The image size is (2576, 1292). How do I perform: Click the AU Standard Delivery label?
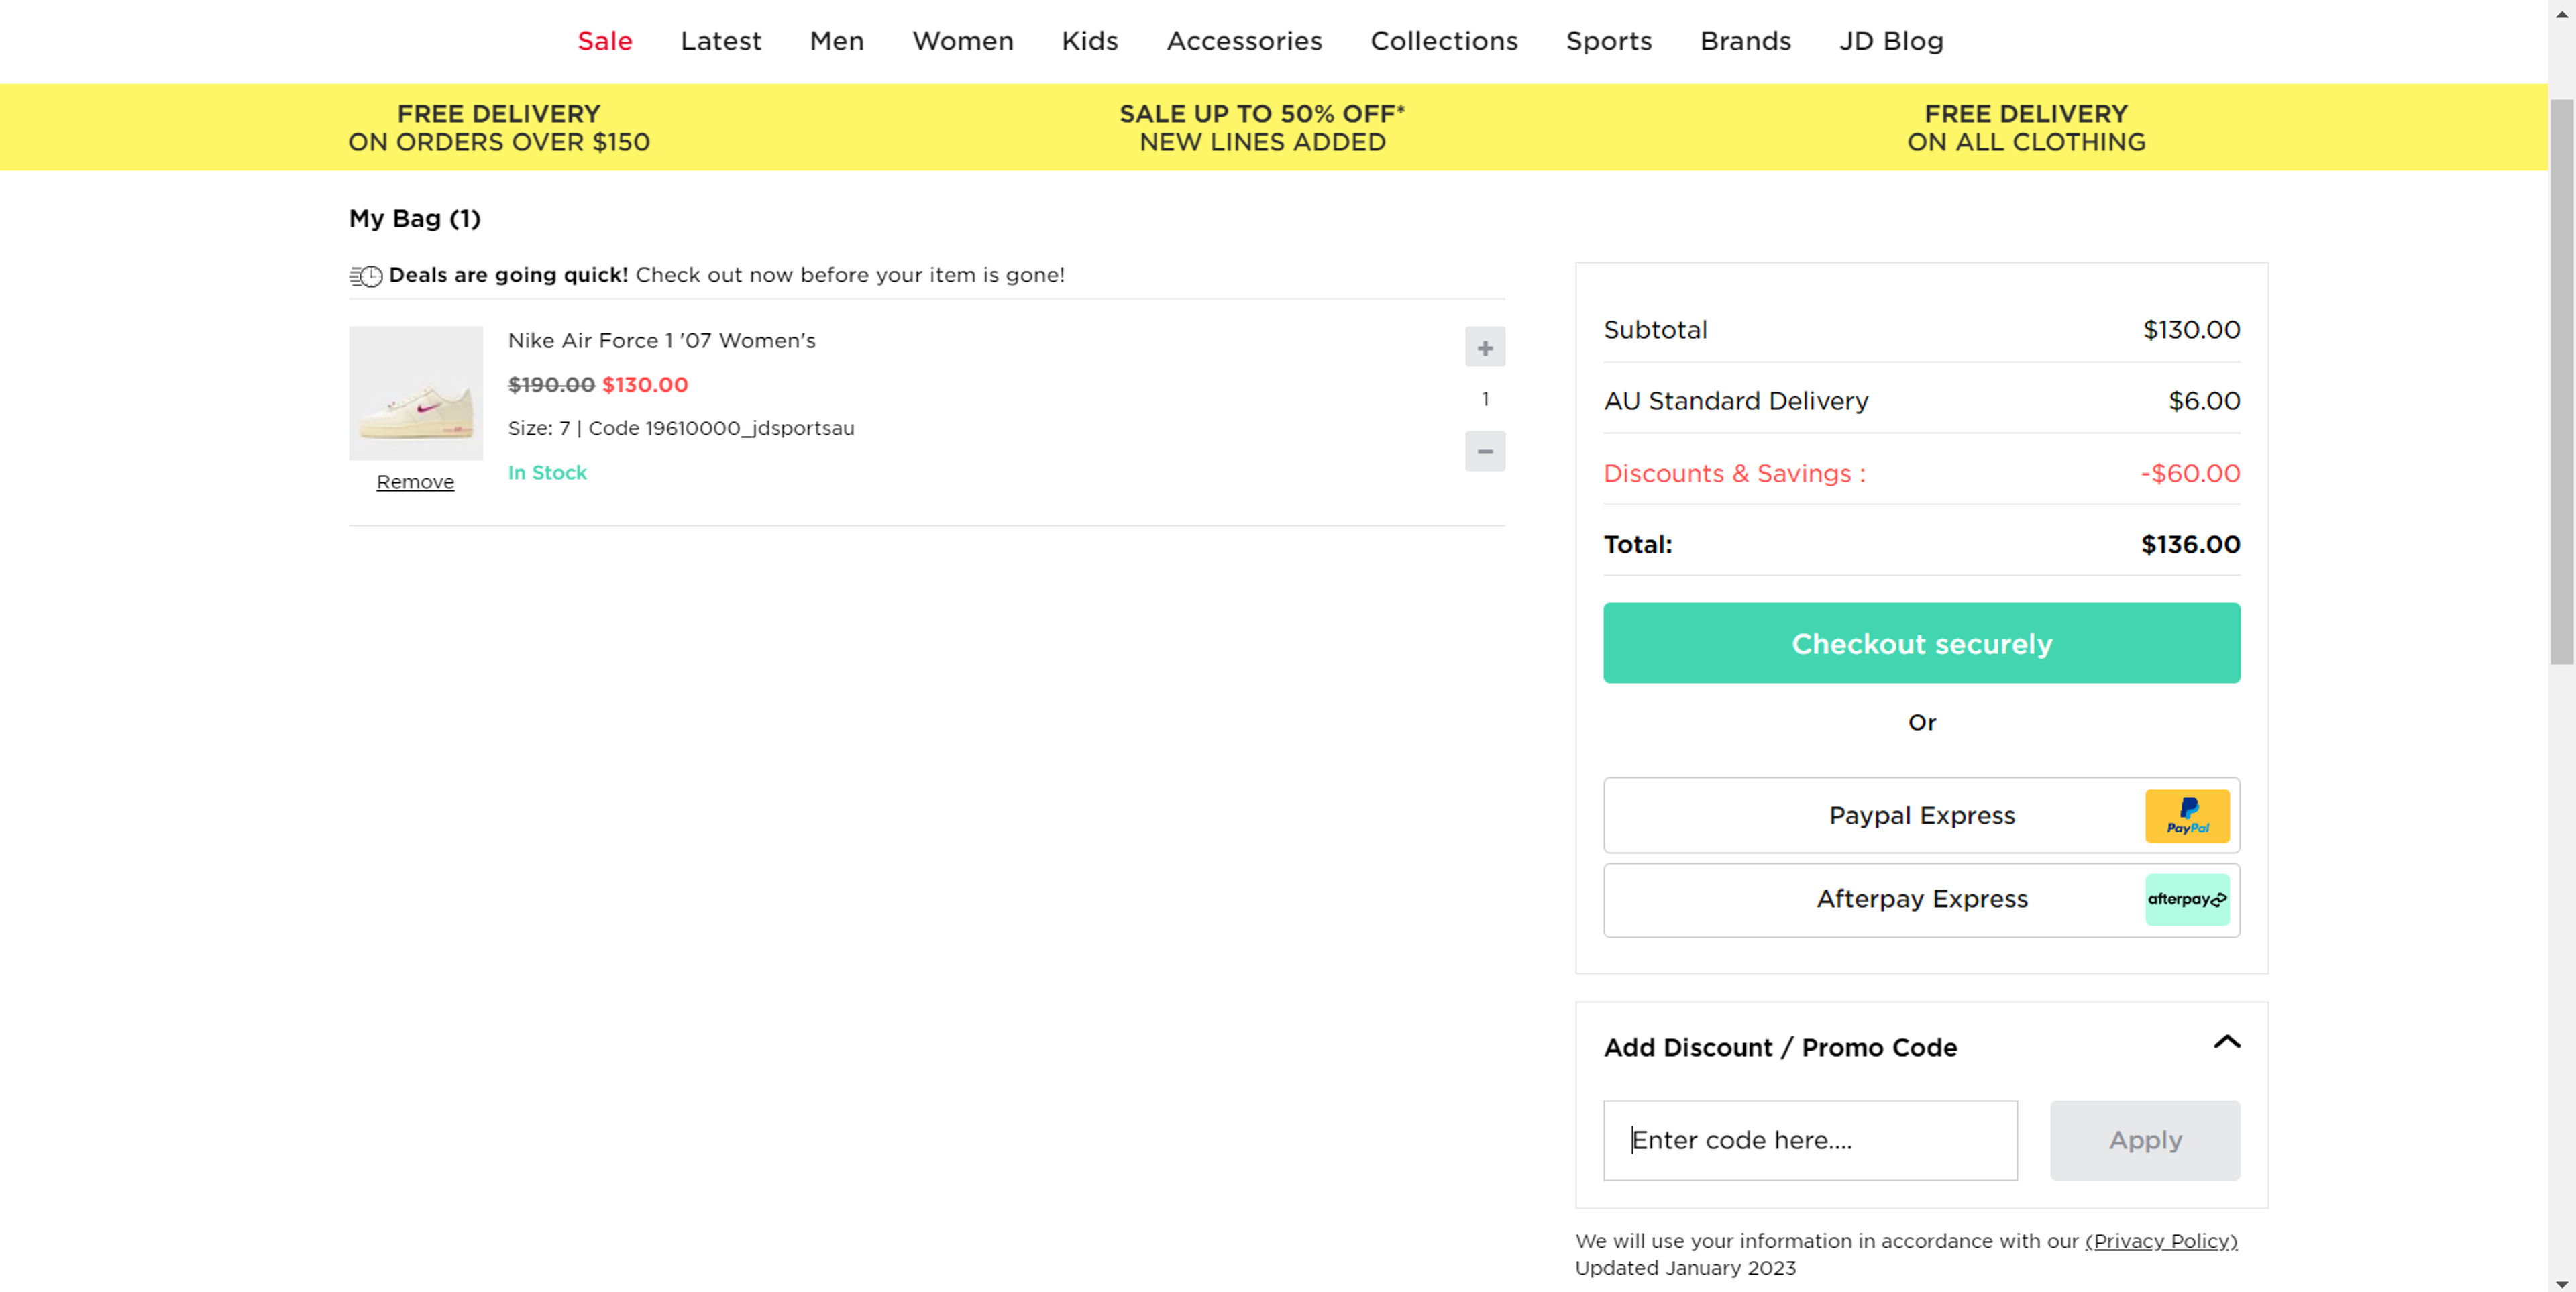[x=1735, y=401]
